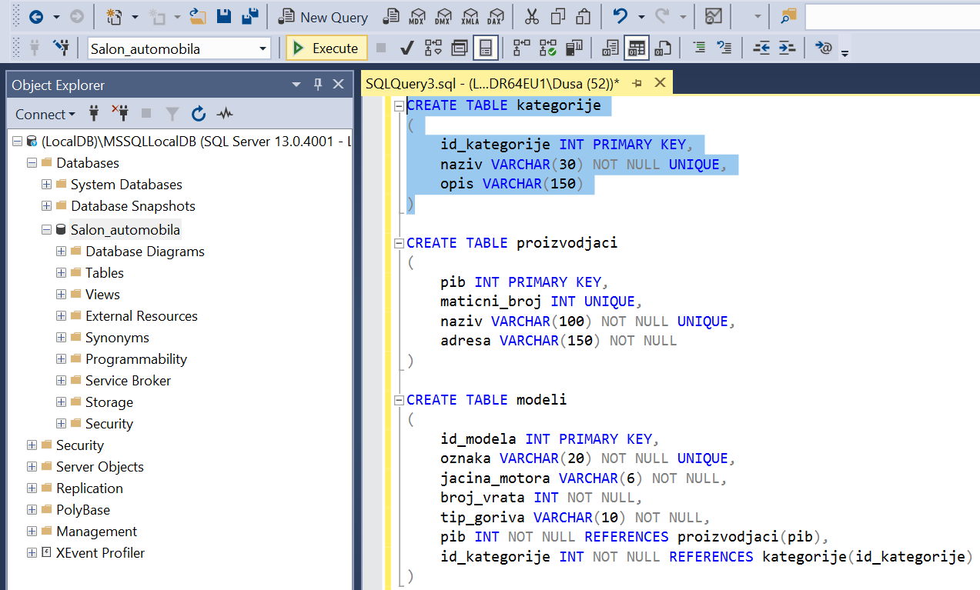
Task: Decrease indent of selected lines
Action: 761,48
